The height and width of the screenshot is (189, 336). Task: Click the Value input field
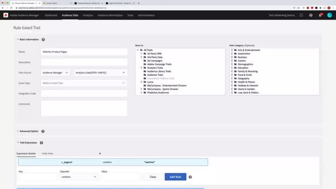[x=121, y=177]
